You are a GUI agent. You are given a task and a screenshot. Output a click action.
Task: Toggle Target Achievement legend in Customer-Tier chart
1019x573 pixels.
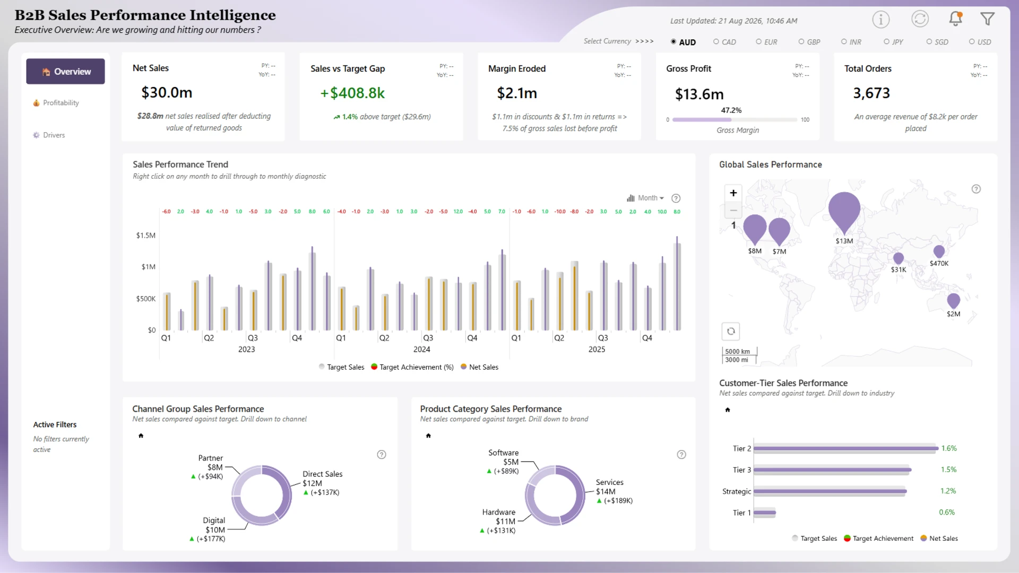[x=879, y=539]
